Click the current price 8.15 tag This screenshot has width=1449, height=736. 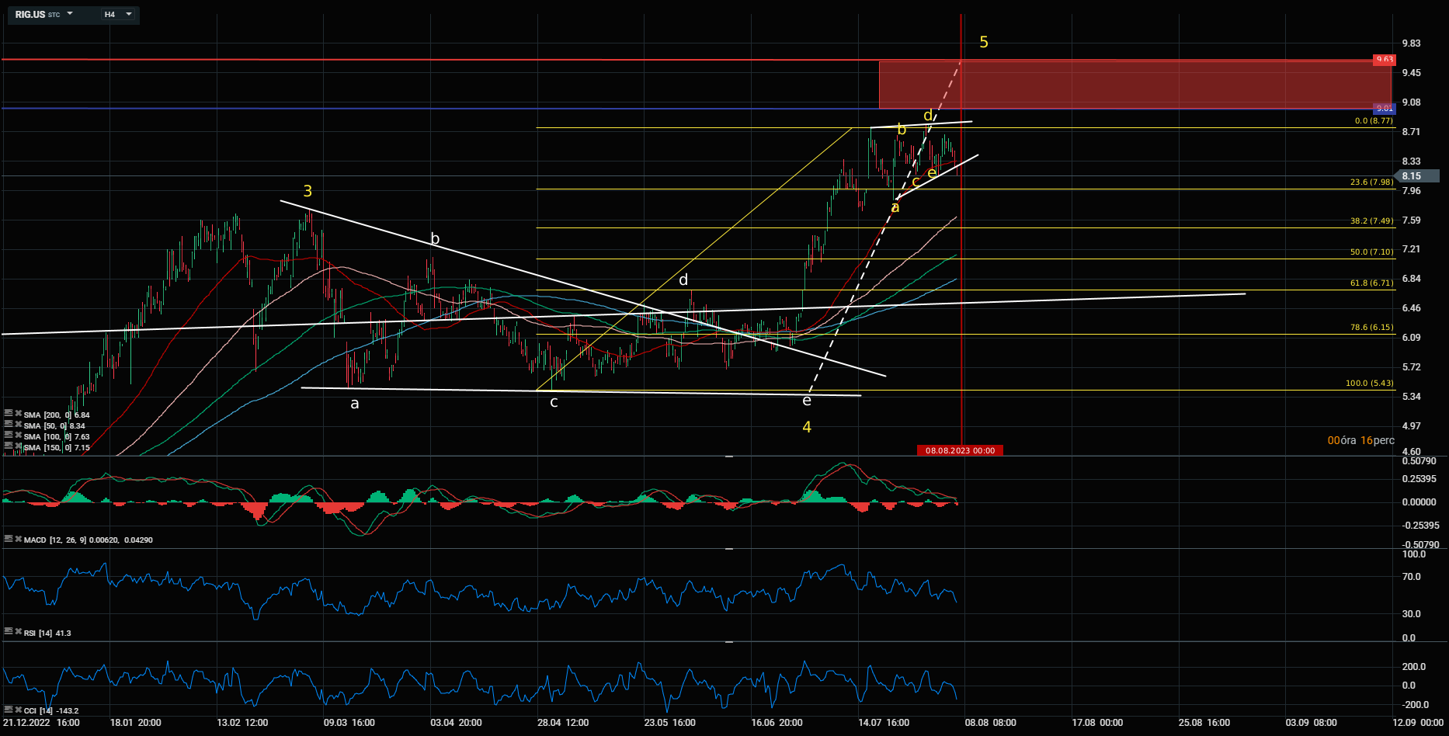pos(1418,176)
